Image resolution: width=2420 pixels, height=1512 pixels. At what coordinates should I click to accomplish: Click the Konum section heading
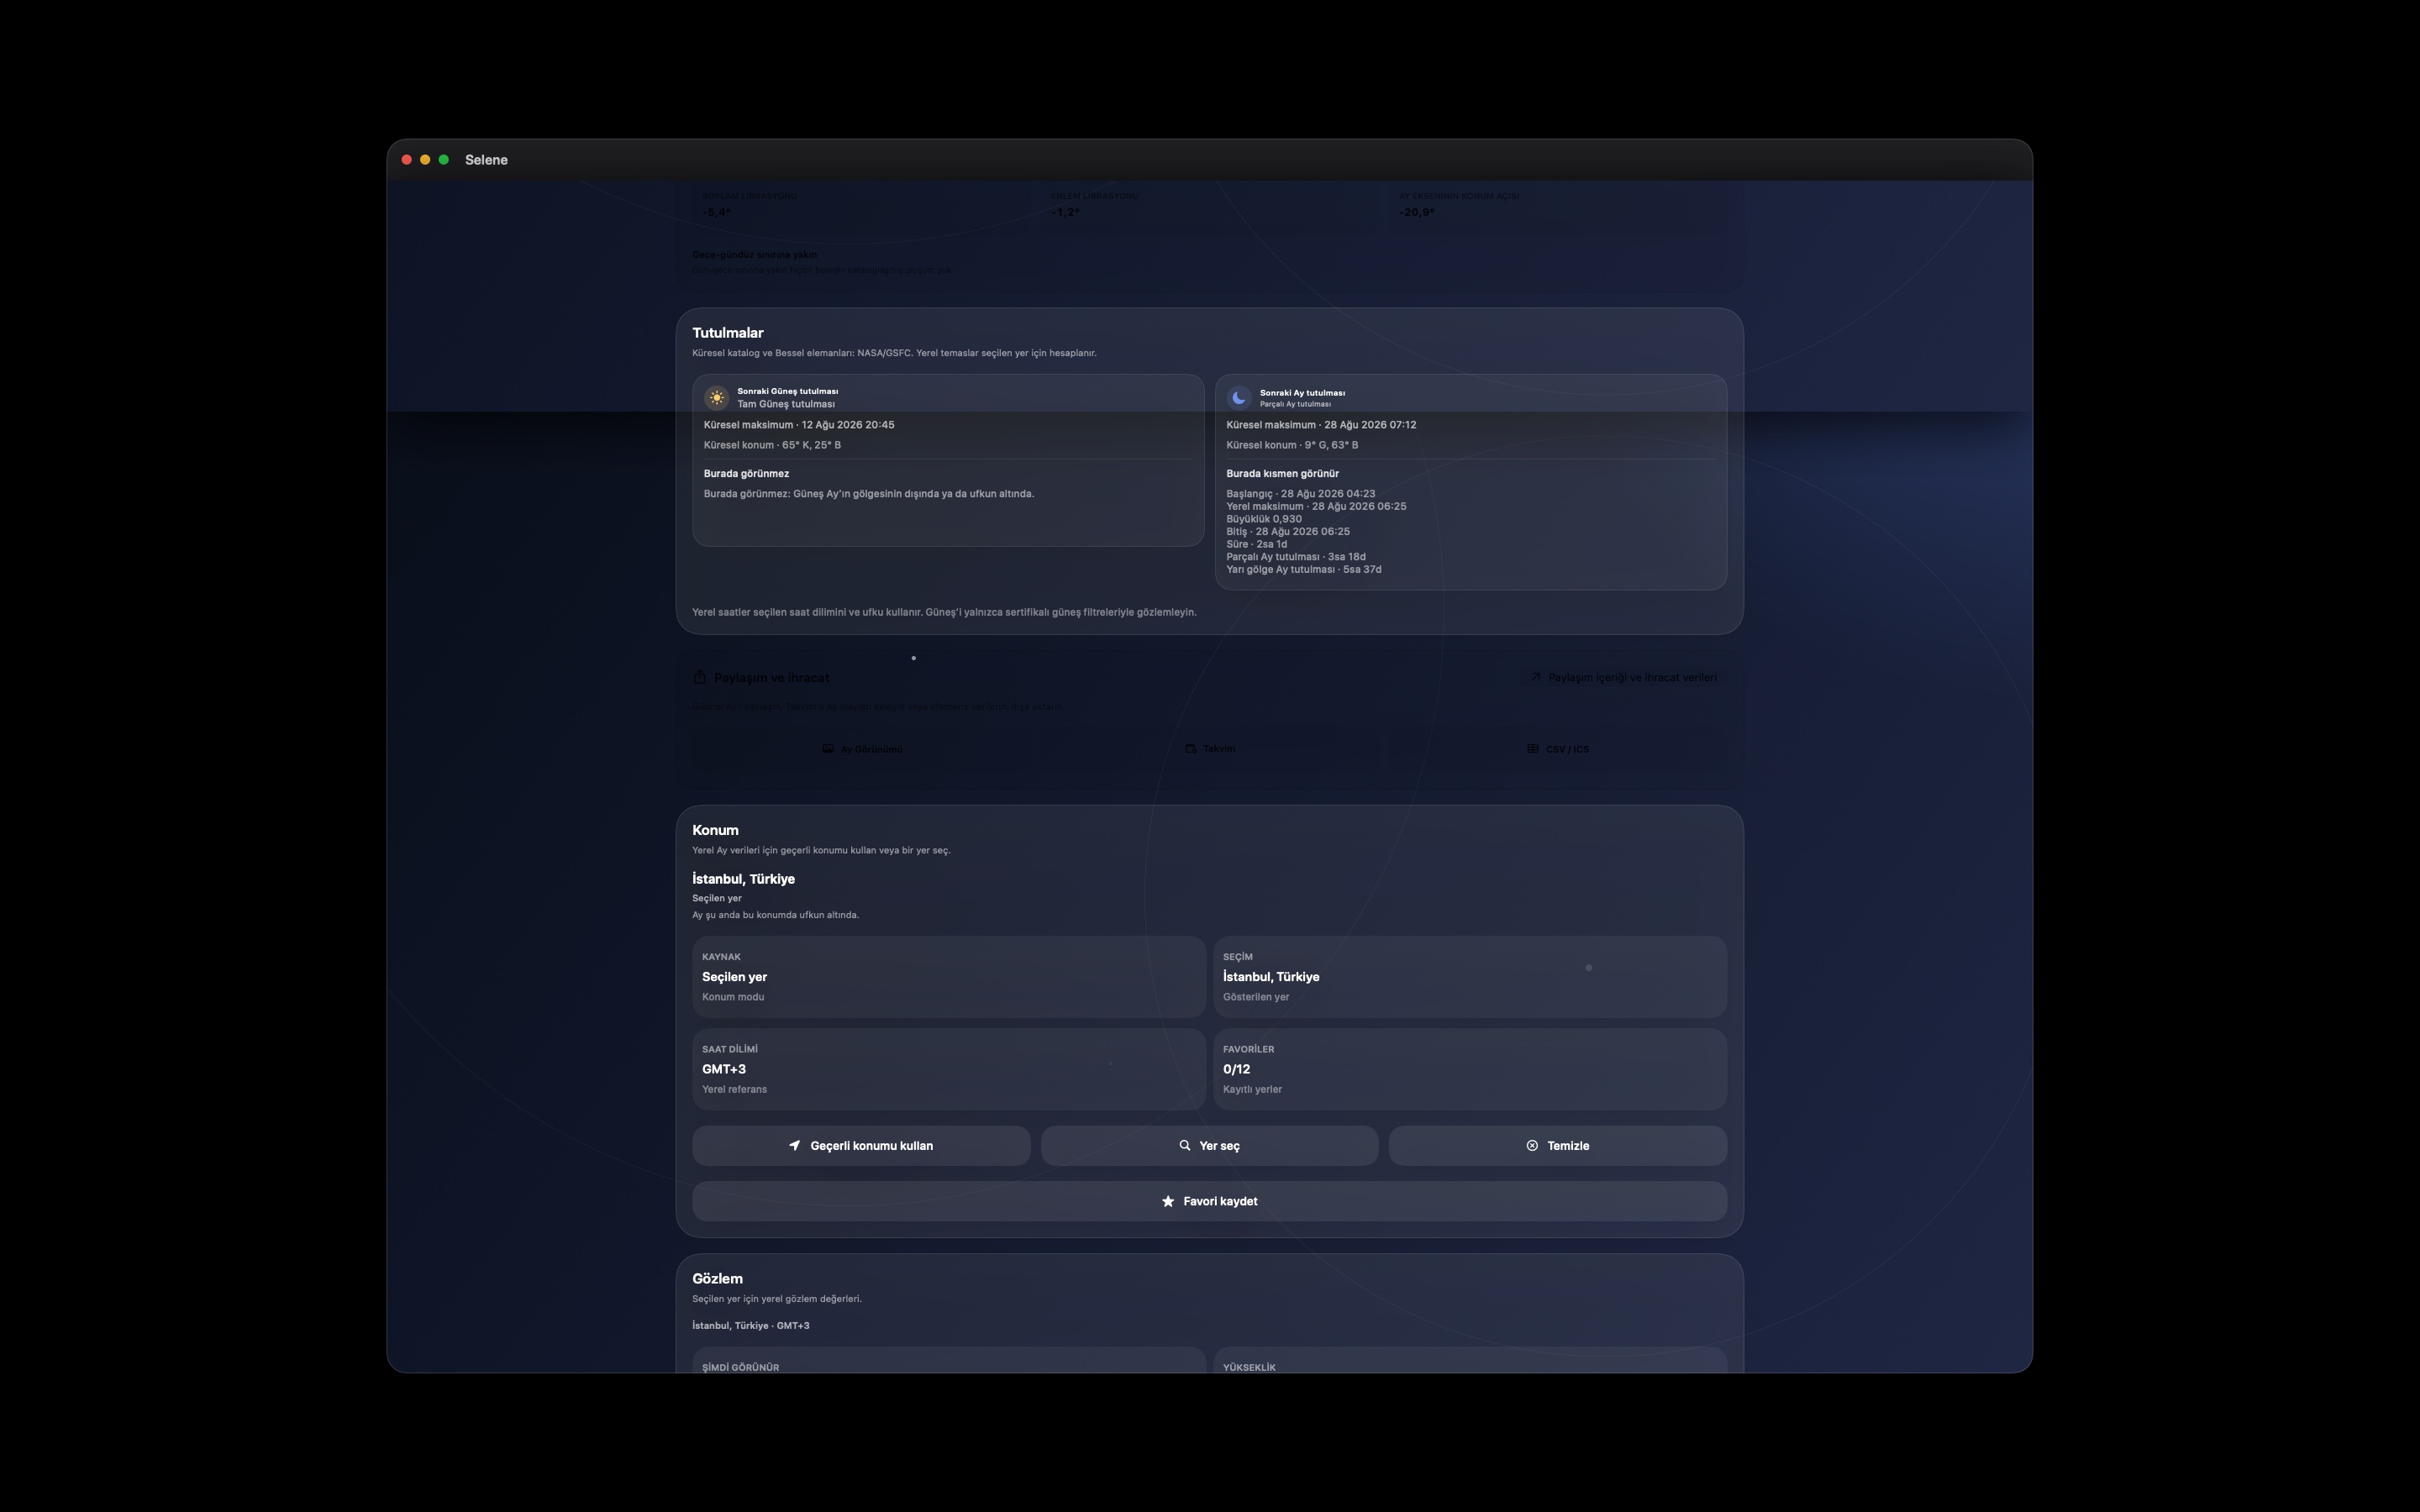[x=715, y=830]
